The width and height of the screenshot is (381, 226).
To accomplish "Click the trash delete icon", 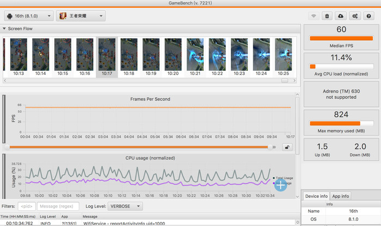I will coord(327,16).
